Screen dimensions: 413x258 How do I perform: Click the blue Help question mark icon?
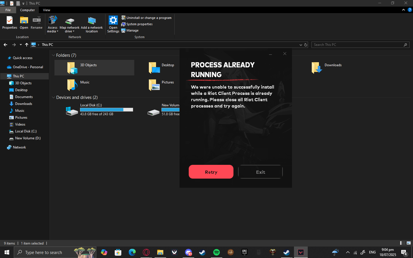click(x=410, y=10)
